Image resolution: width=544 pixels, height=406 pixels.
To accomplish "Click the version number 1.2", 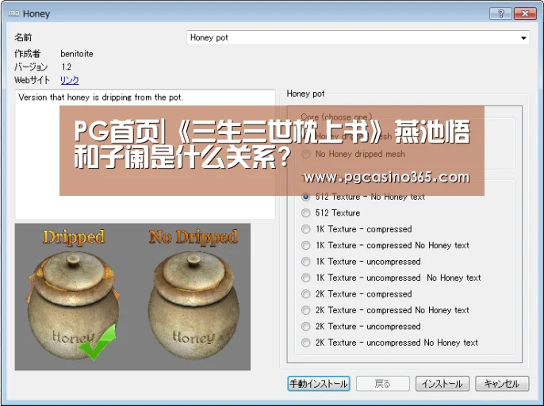I will click(67, 67).
